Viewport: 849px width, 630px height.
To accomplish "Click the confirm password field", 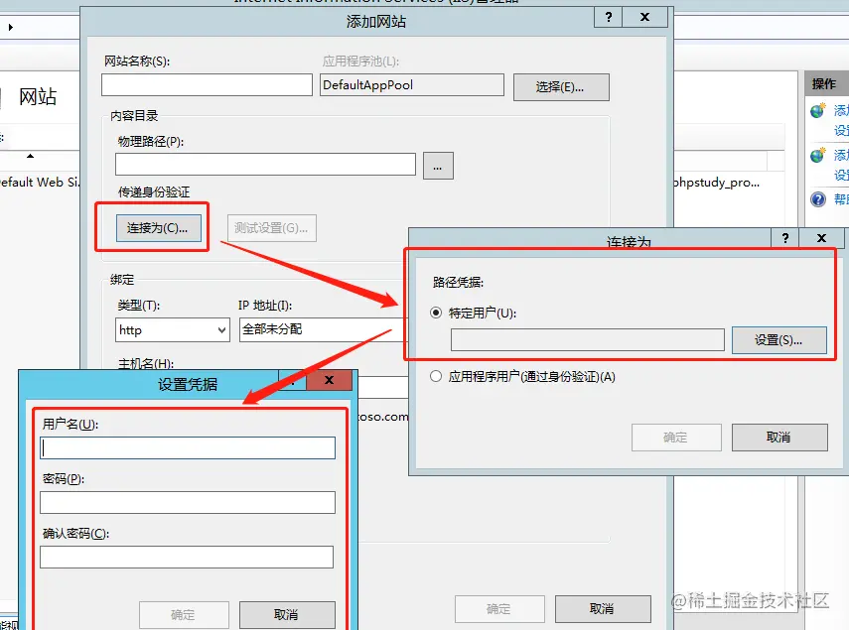I will tap(187, 557).
